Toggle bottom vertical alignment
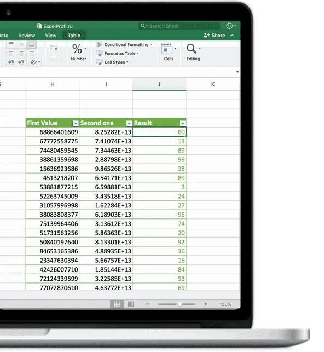The height and width of the screenshot is (352, 324). pyautogui.click(x=32, y=45)
